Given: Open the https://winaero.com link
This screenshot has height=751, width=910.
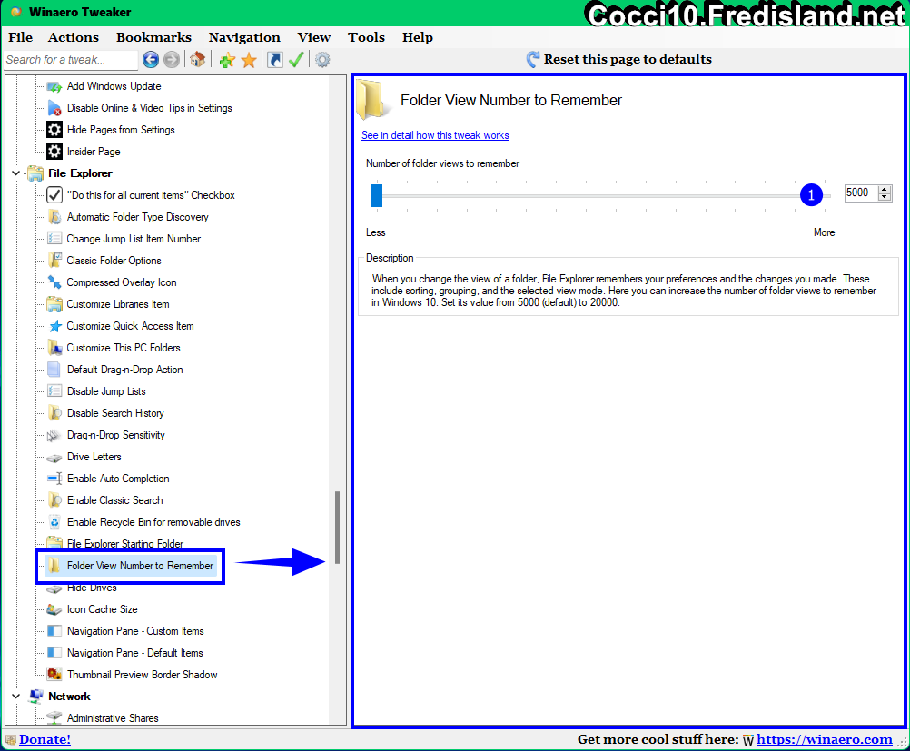Looking at the screenshot, I should tap(824, 739).
